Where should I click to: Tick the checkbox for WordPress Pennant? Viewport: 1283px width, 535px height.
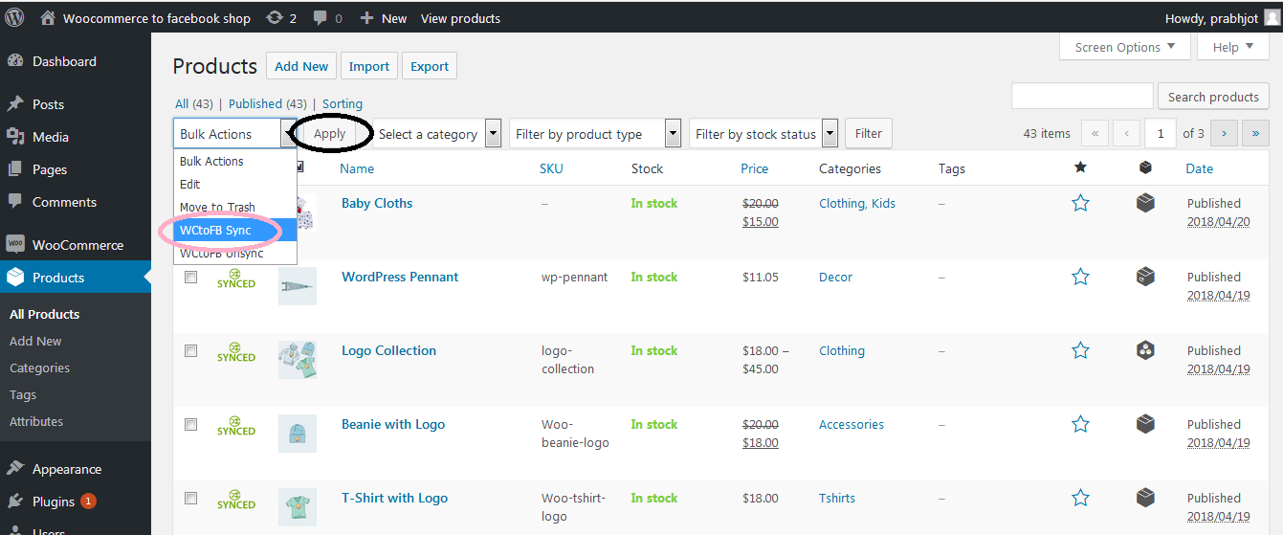[x=190, y=277]
